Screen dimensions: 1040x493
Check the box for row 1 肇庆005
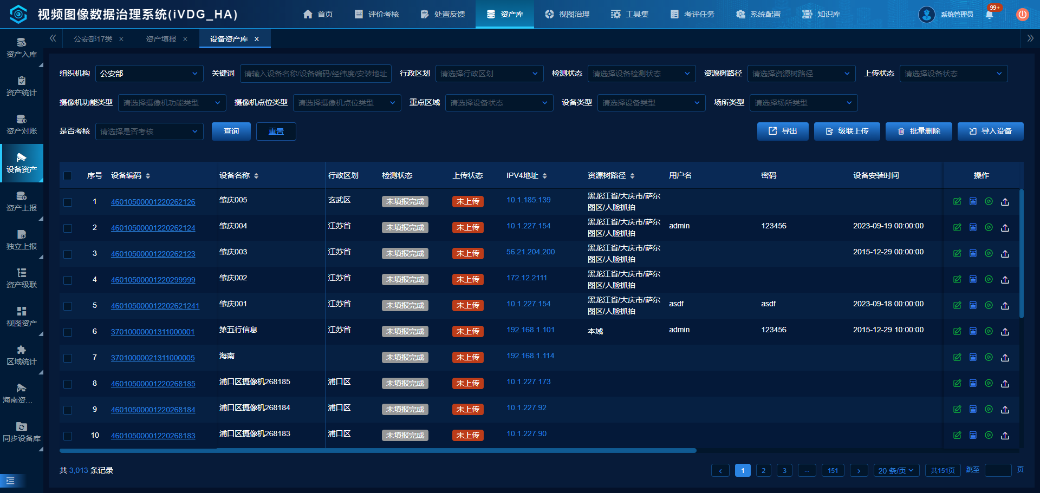coord(68,202)
